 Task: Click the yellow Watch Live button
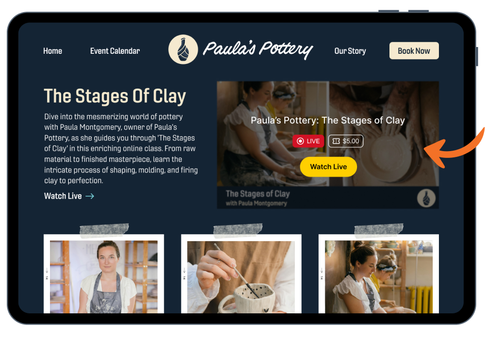(x=328, y=167)
